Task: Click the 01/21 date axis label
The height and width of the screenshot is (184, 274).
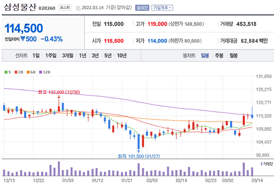Action: [x=127, y=180]
